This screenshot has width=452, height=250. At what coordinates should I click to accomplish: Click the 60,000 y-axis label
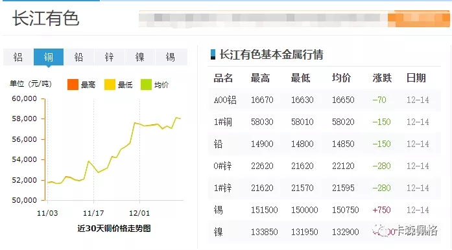click(x=25, y=98)
